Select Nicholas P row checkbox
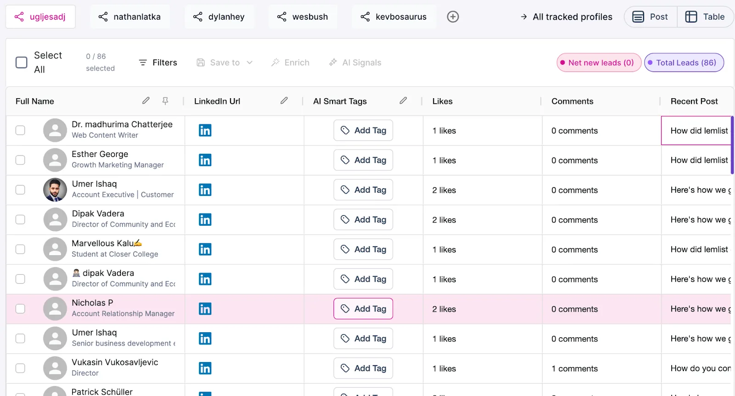735x396 pixels. 20,309
